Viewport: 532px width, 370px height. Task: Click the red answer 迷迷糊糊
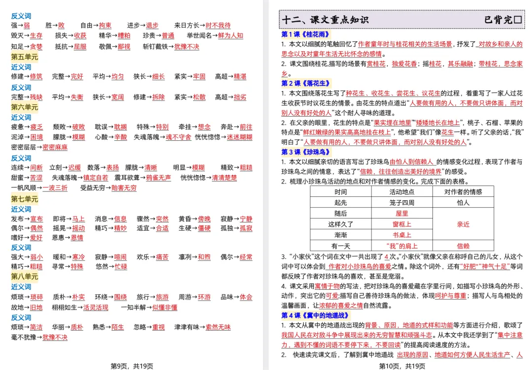click(x=239, y=137)
